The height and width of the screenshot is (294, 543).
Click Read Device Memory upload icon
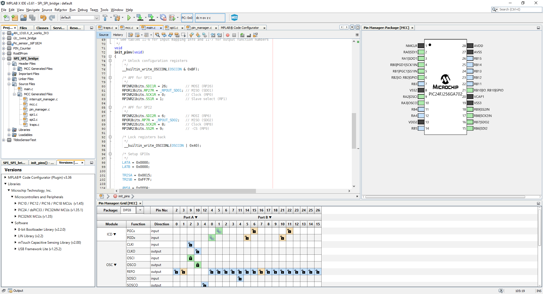pos(152,18)
